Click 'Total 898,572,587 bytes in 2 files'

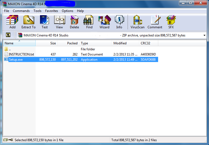[134, 140]
